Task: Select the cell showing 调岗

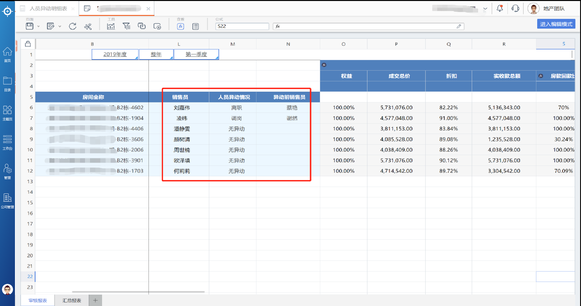Action: [x=233, y=118]
